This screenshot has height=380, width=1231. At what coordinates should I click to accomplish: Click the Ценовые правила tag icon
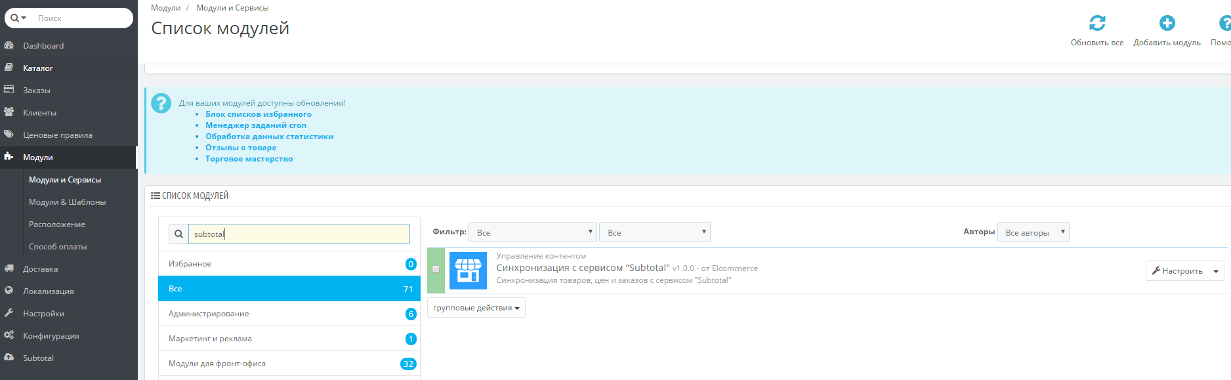tap(9, 135)
